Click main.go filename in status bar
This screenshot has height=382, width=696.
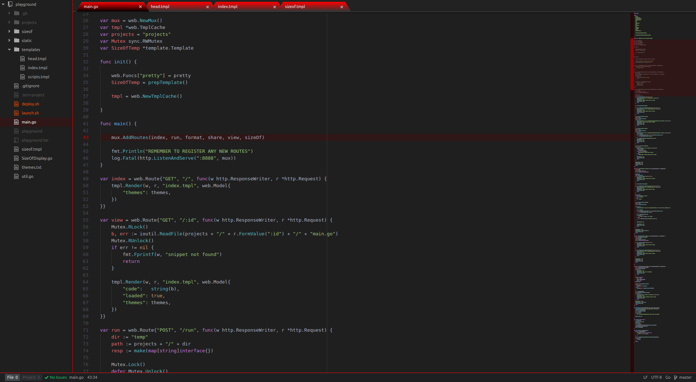point(77,377)
